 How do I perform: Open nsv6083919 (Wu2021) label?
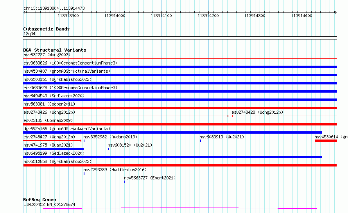pos(222,137)
